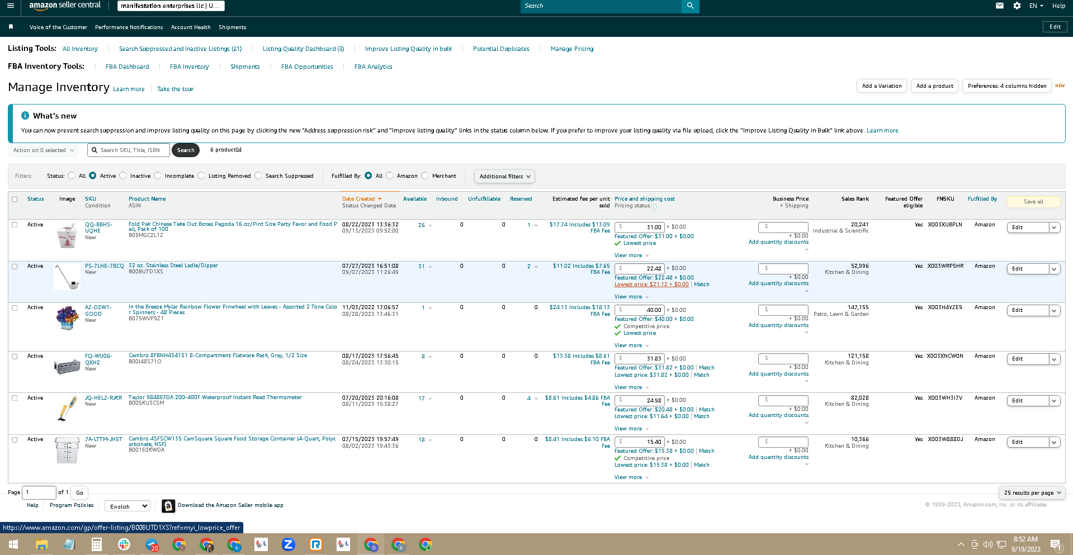Select Fulfilled By Merchant radio
The height and width of the screenshot is (555, 1073).
(x=425, y=175)
